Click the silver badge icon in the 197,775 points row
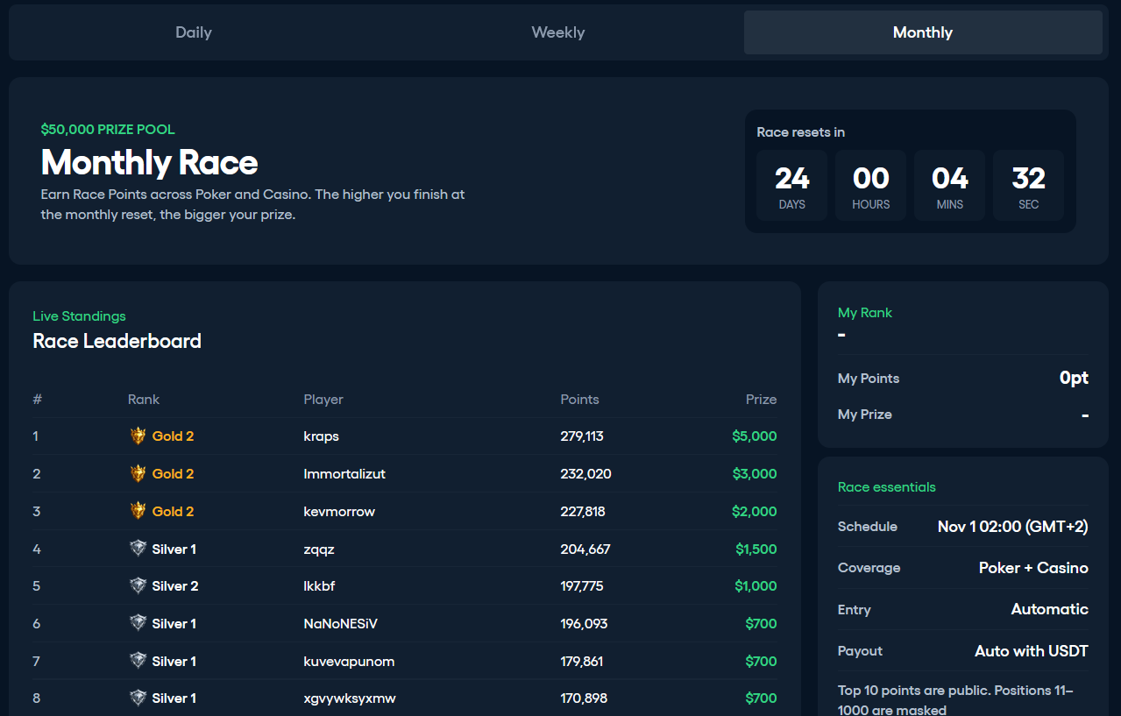 [x=138, y=585]
